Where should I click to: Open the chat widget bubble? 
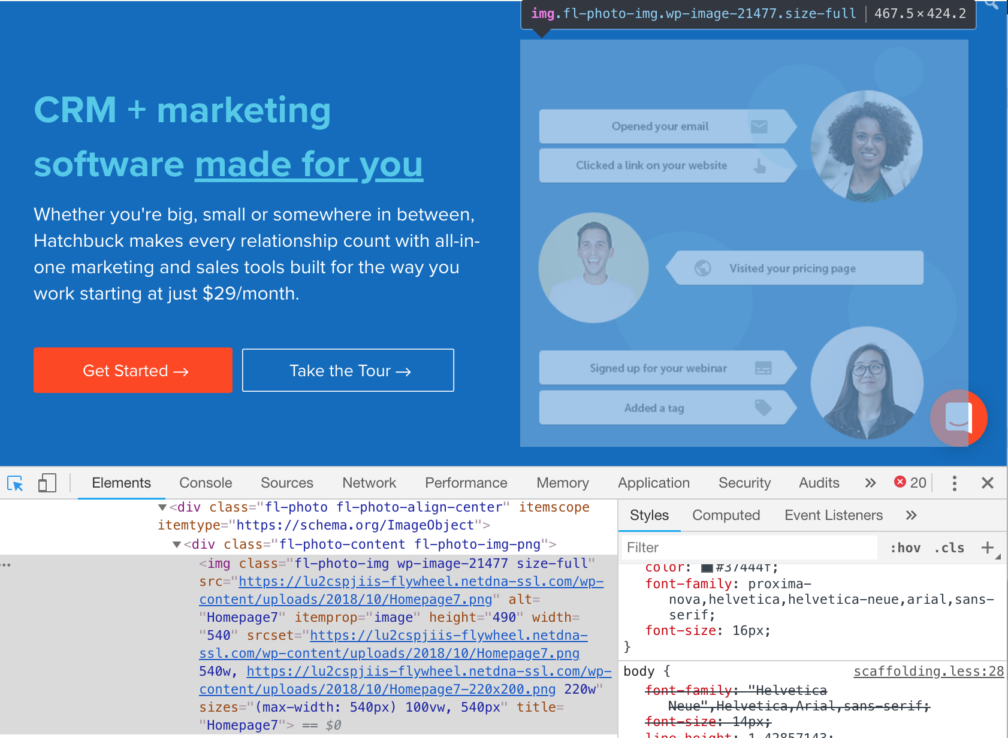pyautogui.click(x=958, y=418)
